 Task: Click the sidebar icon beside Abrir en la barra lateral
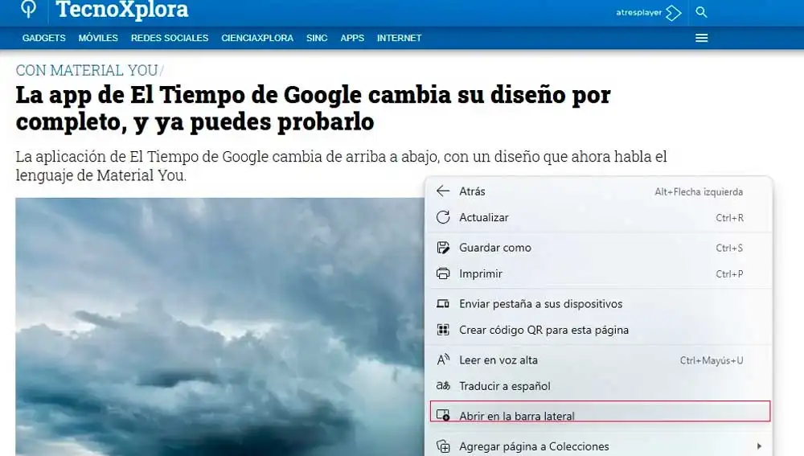[443, 414]
